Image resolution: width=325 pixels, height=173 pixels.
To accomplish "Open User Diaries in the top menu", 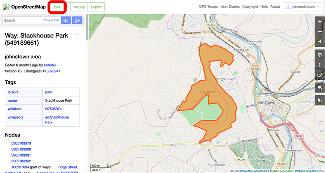I will click(230, 7).
